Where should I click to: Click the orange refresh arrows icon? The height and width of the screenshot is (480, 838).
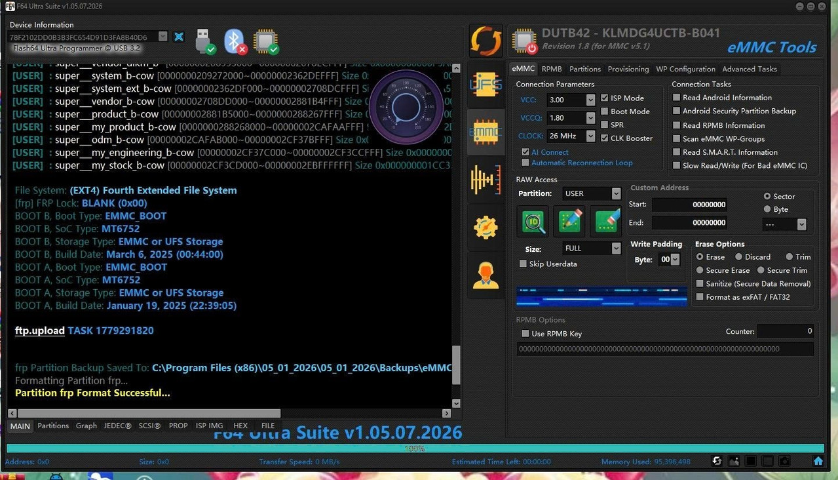pyautogui.click(x=486, y=41)
